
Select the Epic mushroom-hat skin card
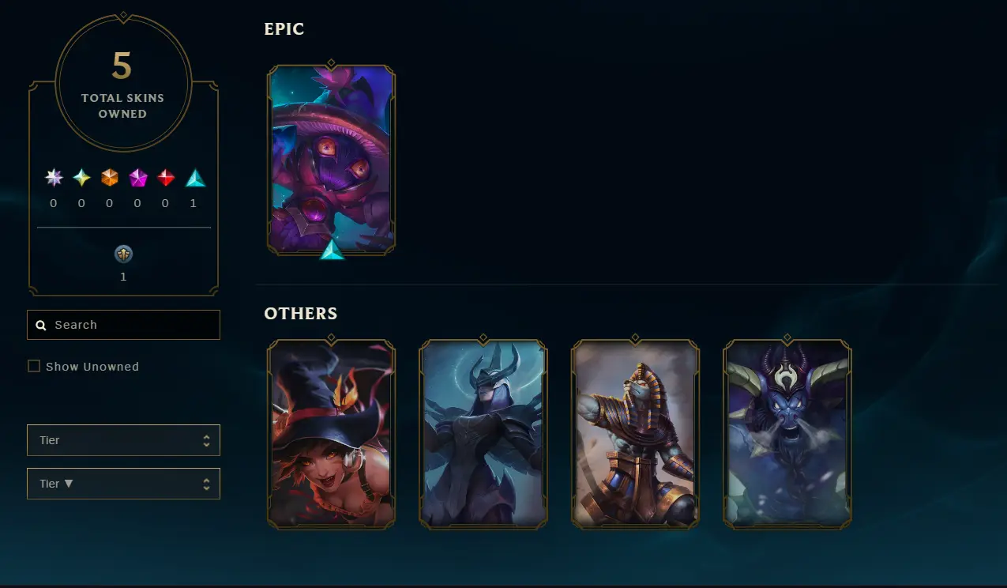[x=332, y=160]
